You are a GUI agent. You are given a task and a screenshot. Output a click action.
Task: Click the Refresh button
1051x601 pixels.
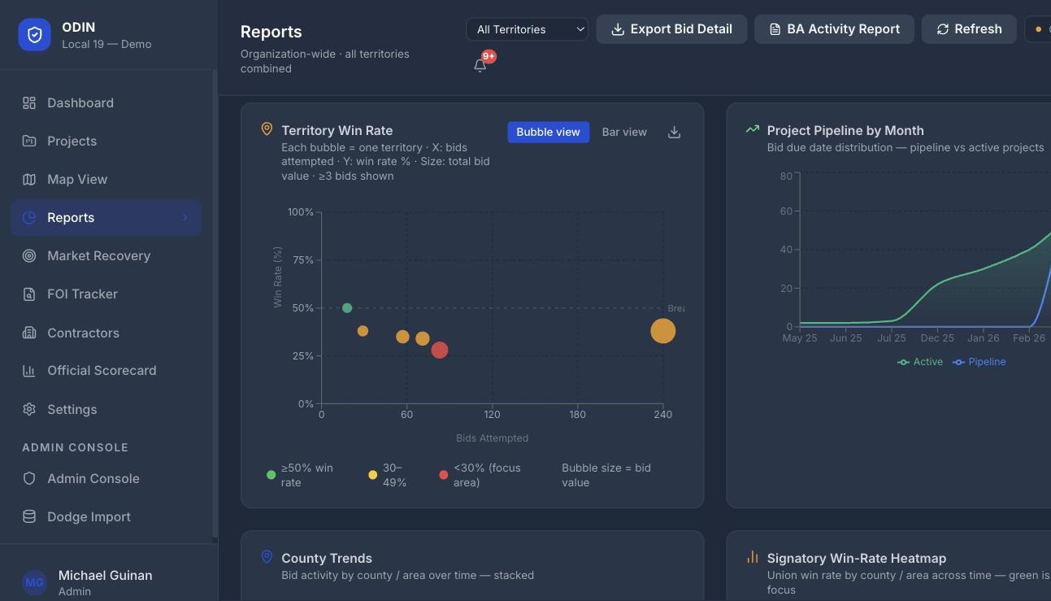click(969, 29)
